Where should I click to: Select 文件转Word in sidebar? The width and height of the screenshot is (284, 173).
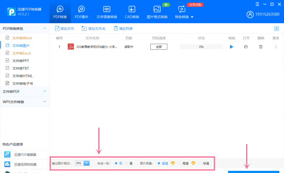coord(22,38)
